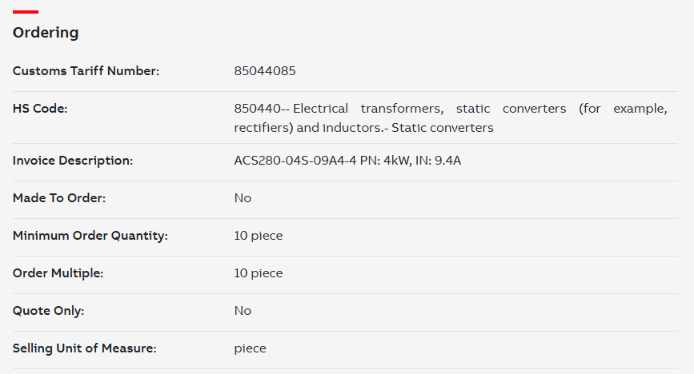This screenshot has height=374, width=694.
Task: Click the HS Code description text
Action: click(451, 118)
